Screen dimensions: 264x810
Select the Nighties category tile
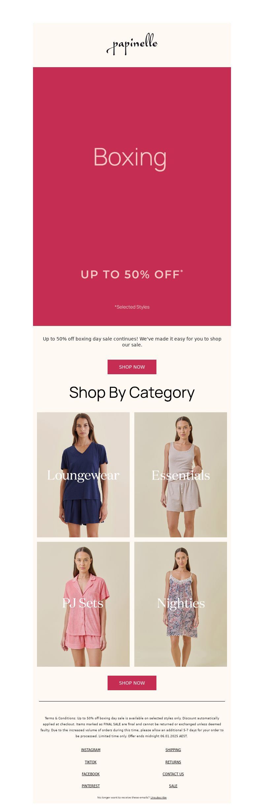(181, 604)
